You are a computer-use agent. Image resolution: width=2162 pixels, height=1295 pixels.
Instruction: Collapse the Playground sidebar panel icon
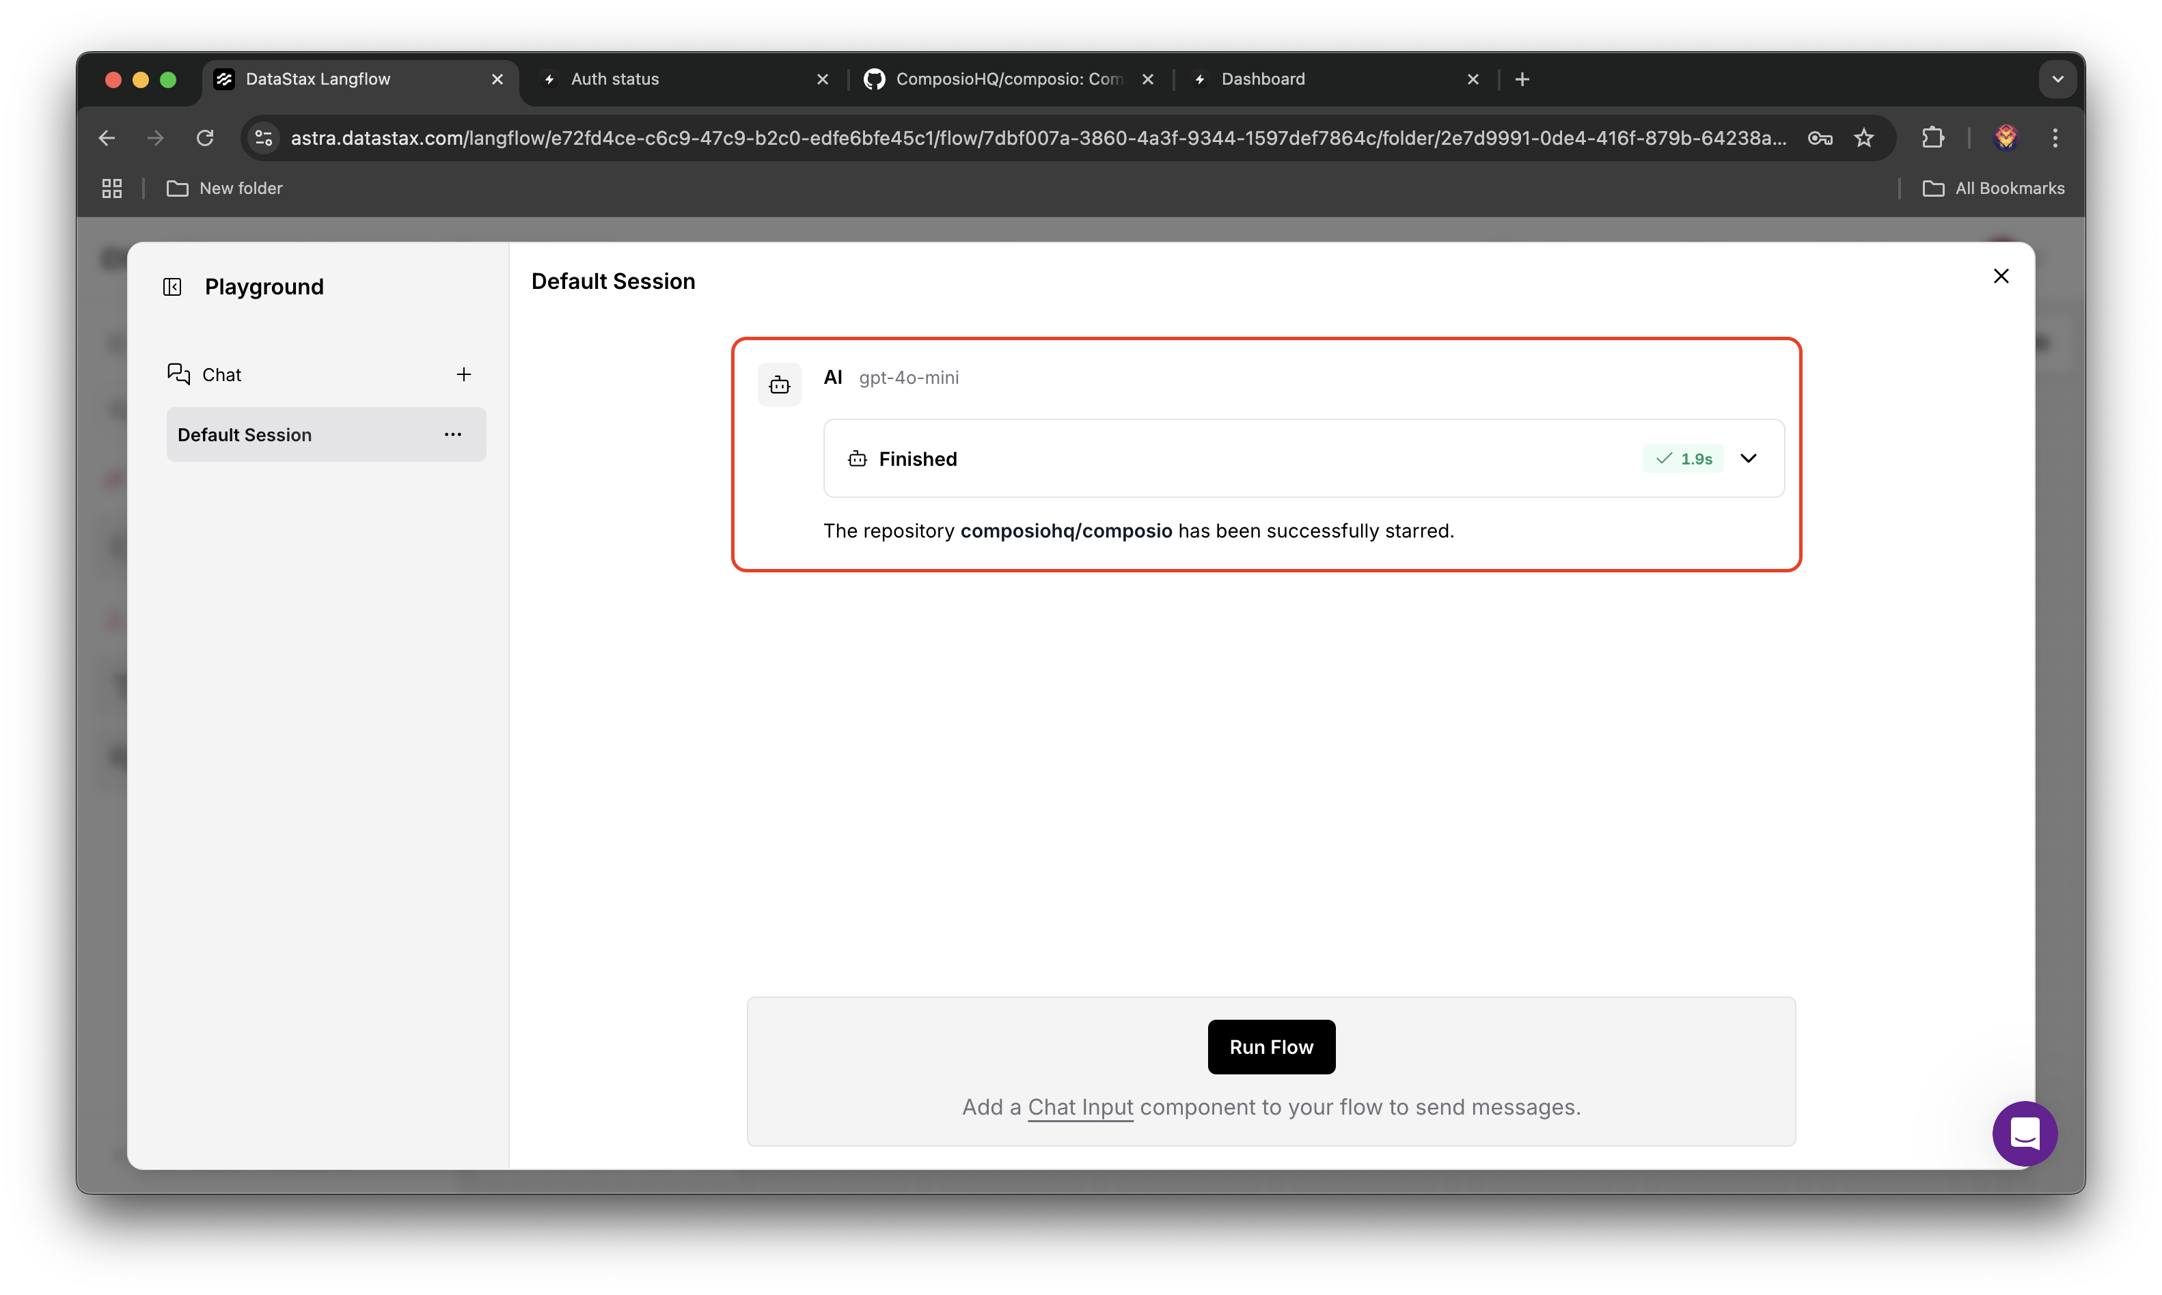pyautogui.click(x=172, y=287)
